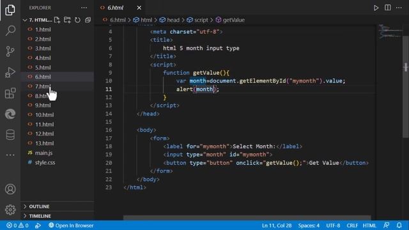The height and width of the screenshot is (230, 409).
Task: Change encoding via UTF-8 status item
Action: (333, 226)
